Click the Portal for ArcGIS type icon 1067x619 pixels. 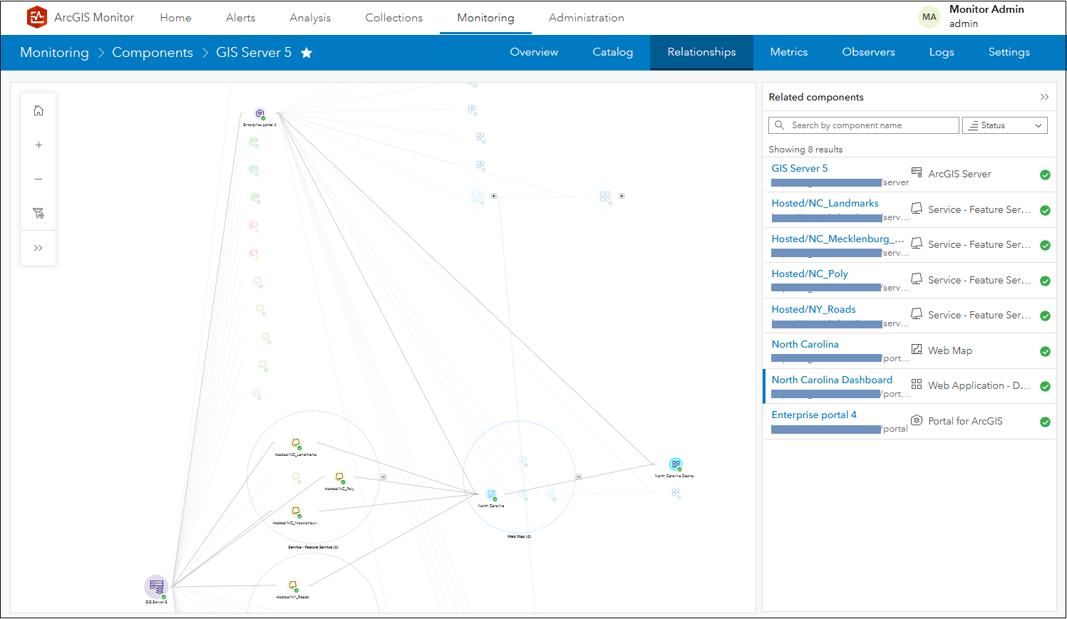tap(917, 420)
